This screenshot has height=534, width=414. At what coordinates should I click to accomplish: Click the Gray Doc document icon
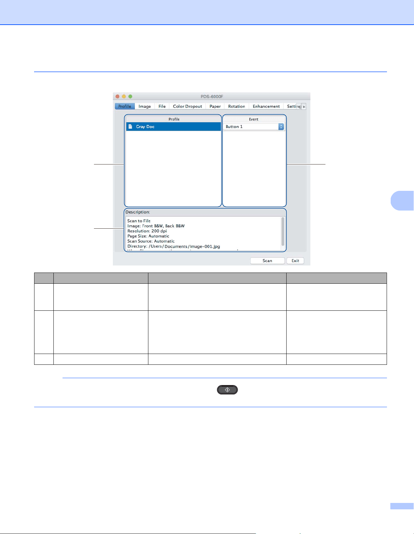click(130, 127)
